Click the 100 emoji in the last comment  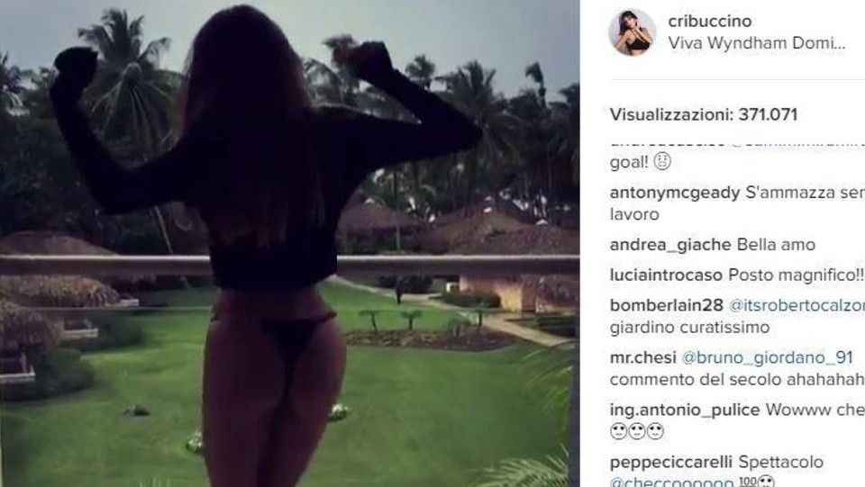click(x=748, y=482)
